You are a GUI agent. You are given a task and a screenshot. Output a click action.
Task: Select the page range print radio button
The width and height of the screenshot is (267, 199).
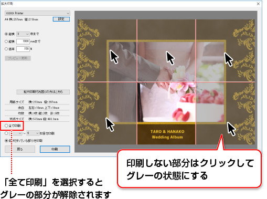(6, 133)
